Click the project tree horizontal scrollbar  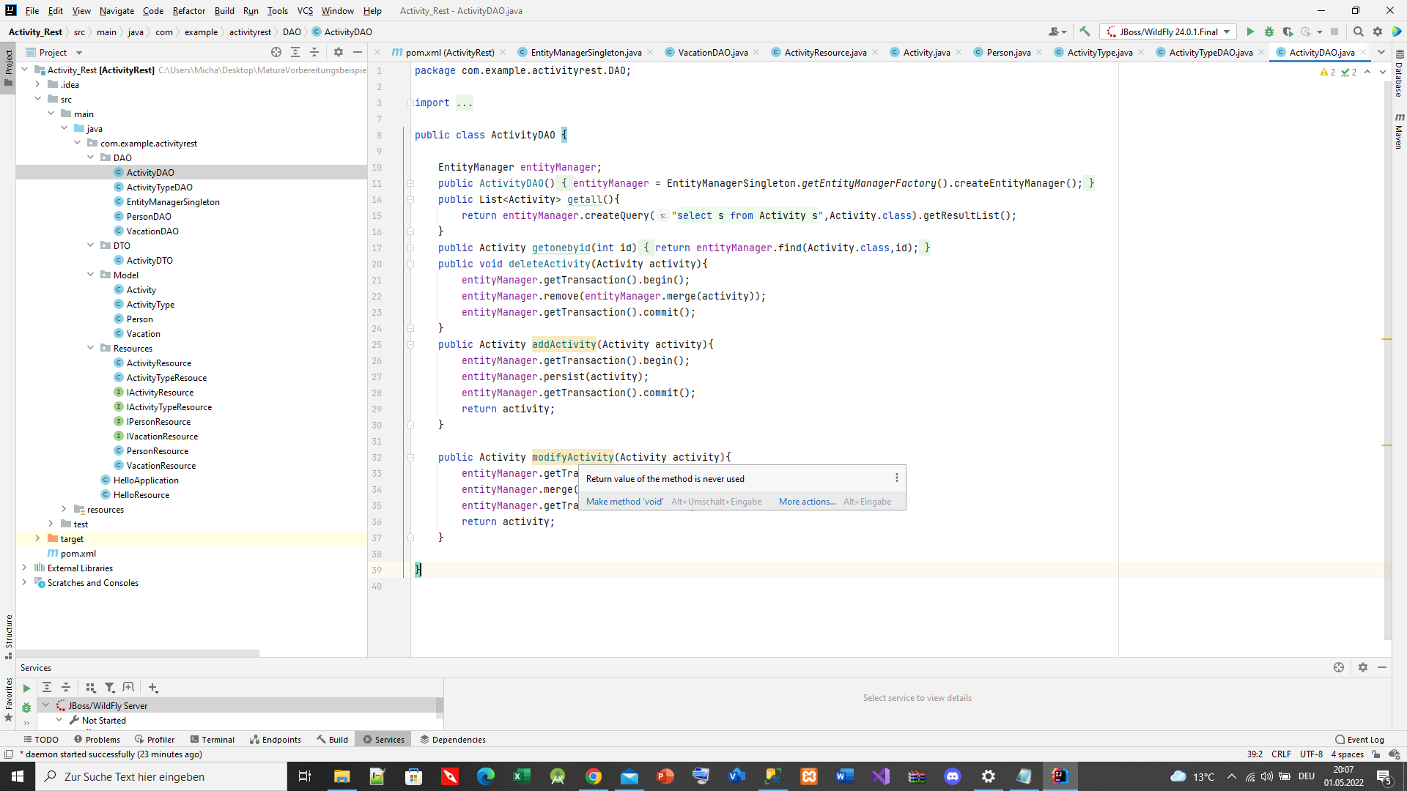(x=138, y=653)
